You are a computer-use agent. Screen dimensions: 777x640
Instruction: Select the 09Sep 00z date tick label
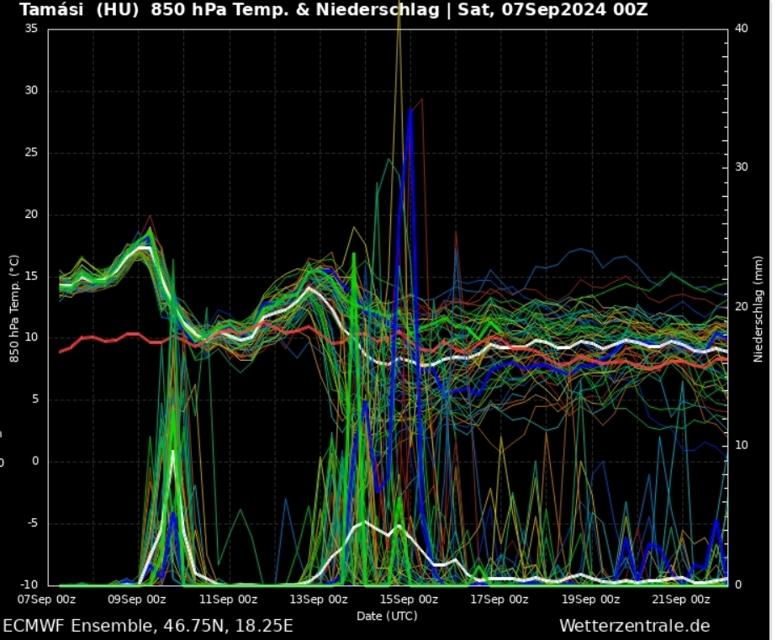pos(136,600)
